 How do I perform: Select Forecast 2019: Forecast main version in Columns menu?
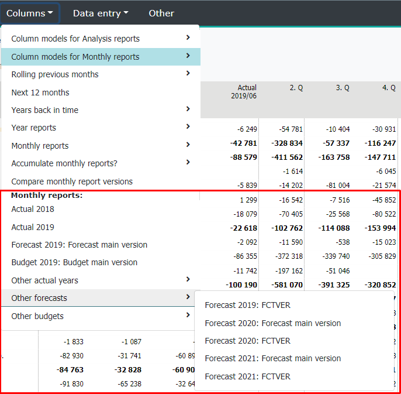tap(101, 245)
